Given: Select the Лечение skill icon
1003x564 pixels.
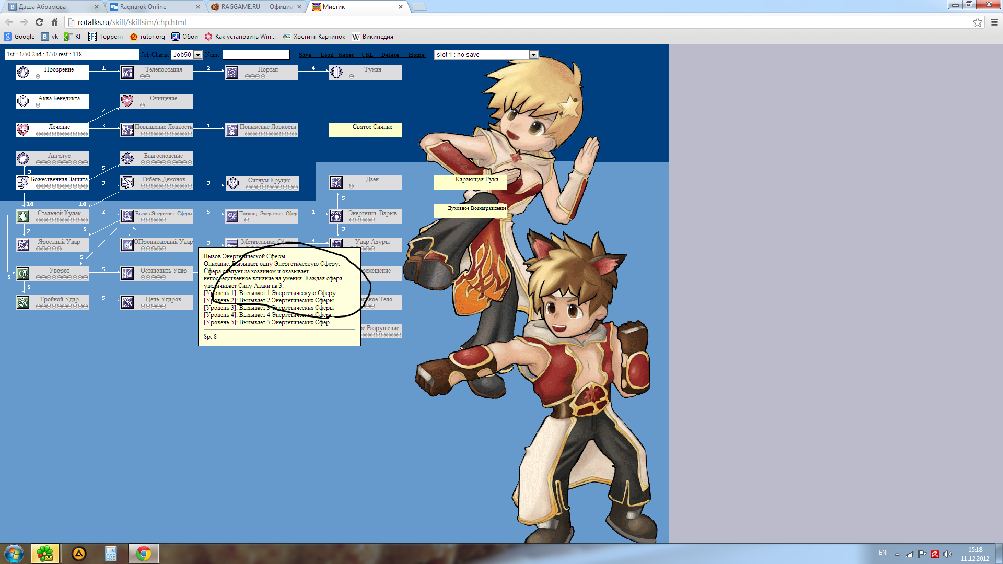Looking at the screenshot, I should (23, 130).
